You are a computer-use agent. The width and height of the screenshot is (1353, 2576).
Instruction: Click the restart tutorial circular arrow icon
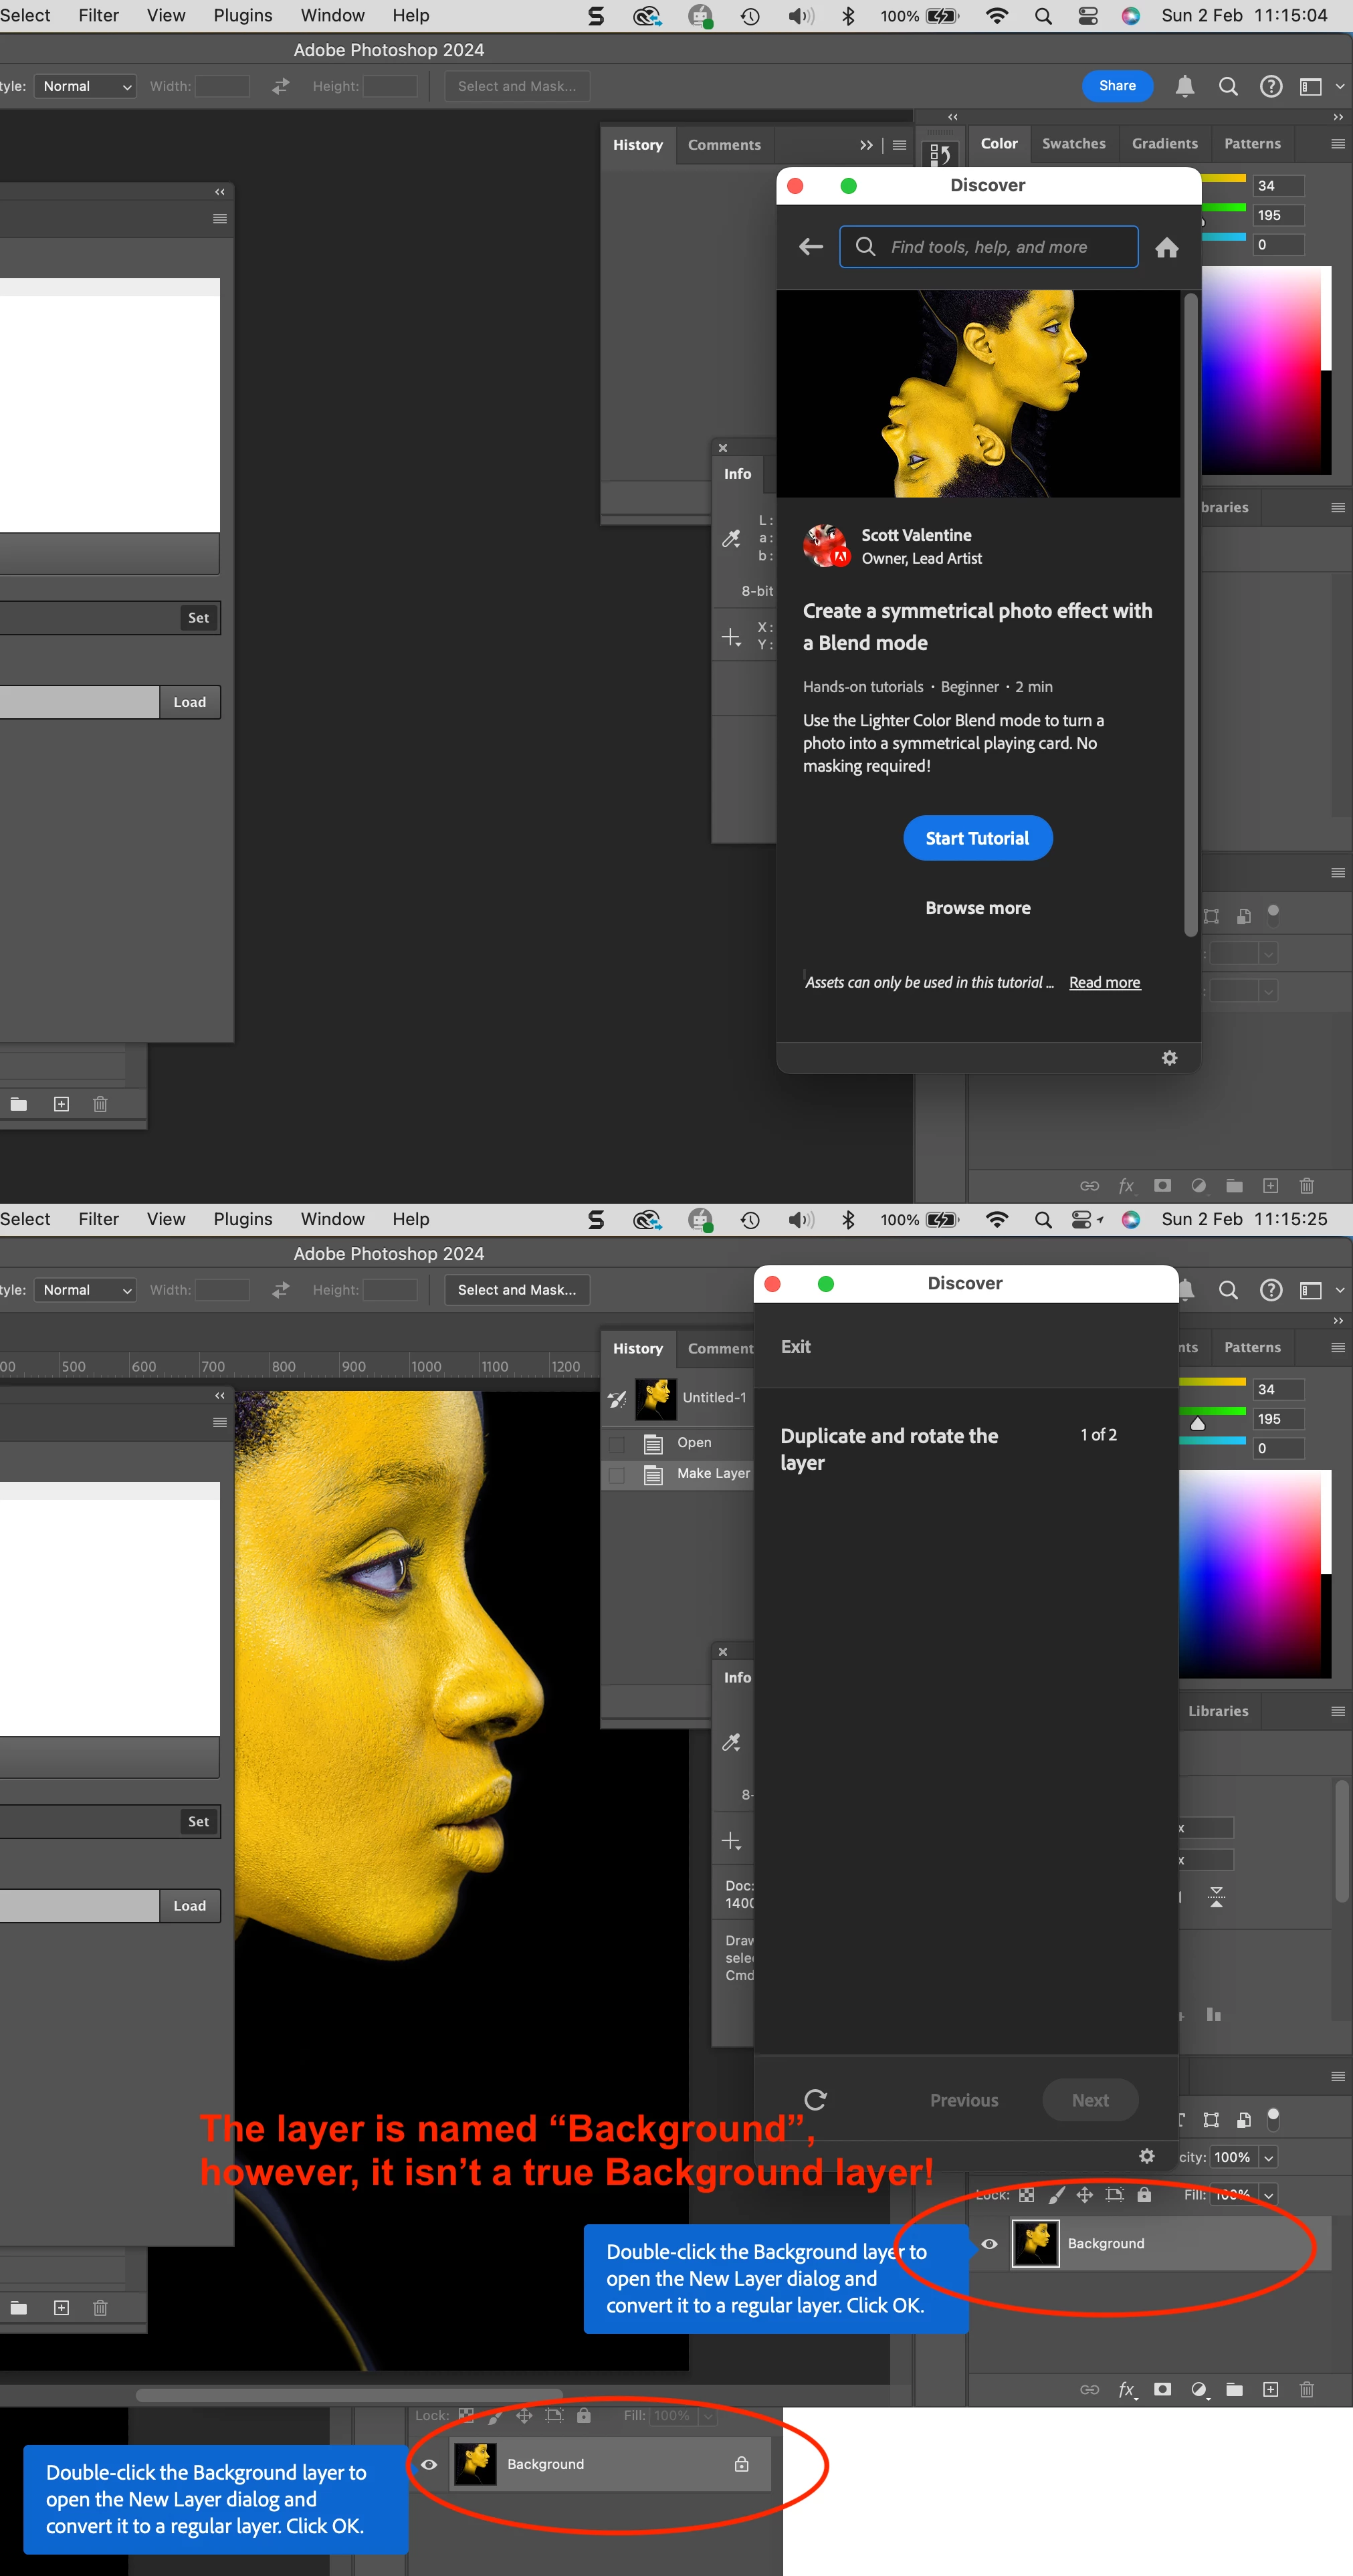click(x=815, y=2099)
